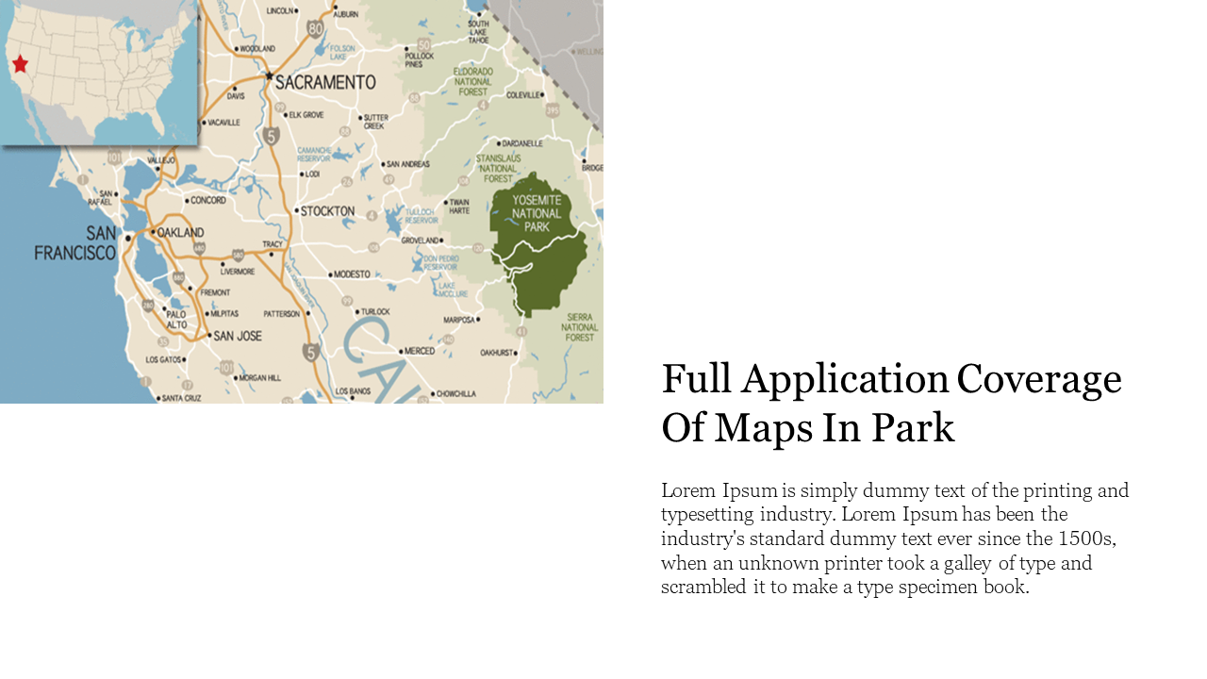This screenshot has width=1207, height=679.
Task: Click the 'STANISLAUS NATIONAL FOREST' label
Action: point(498,169)
